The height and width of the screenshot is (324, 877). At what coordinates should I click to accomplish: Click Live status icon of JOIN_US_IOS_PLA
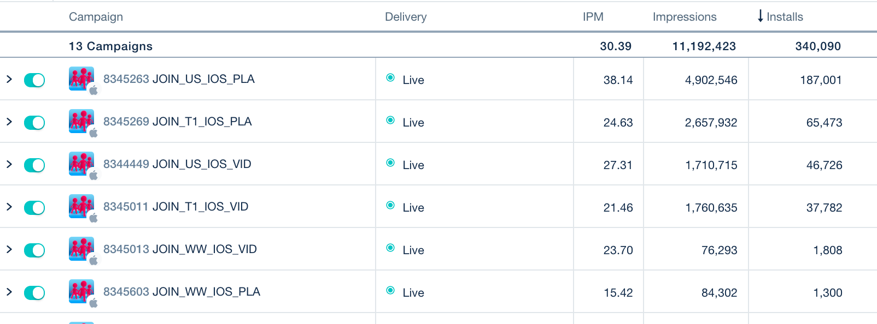pos(390,77)
